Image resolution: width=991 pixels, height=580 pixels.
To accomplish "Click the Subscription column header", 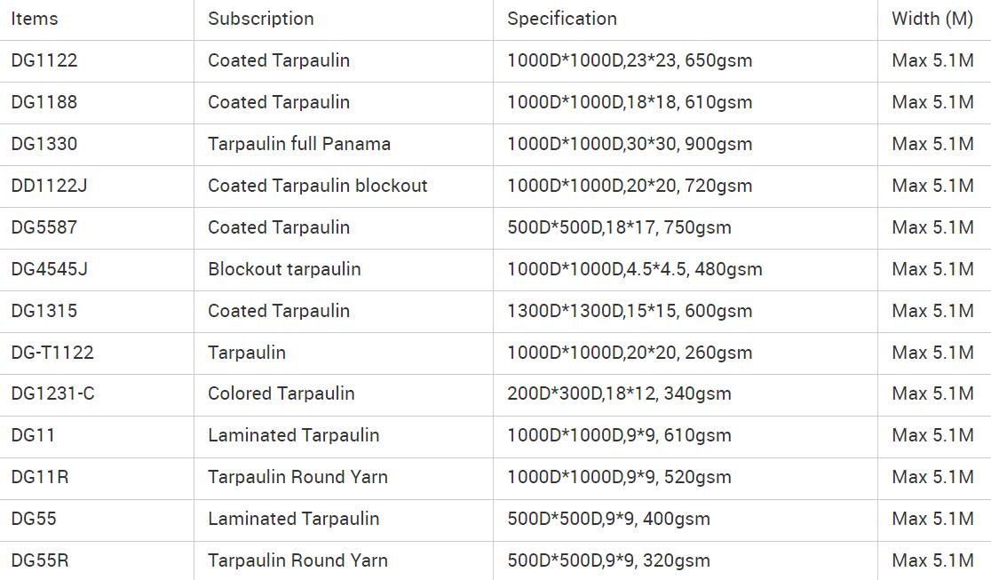I will click(x=260, y=19).
